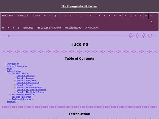Viewport: 159px width, 119px height.
Task: Open letter S index
Action: (141, 16)
